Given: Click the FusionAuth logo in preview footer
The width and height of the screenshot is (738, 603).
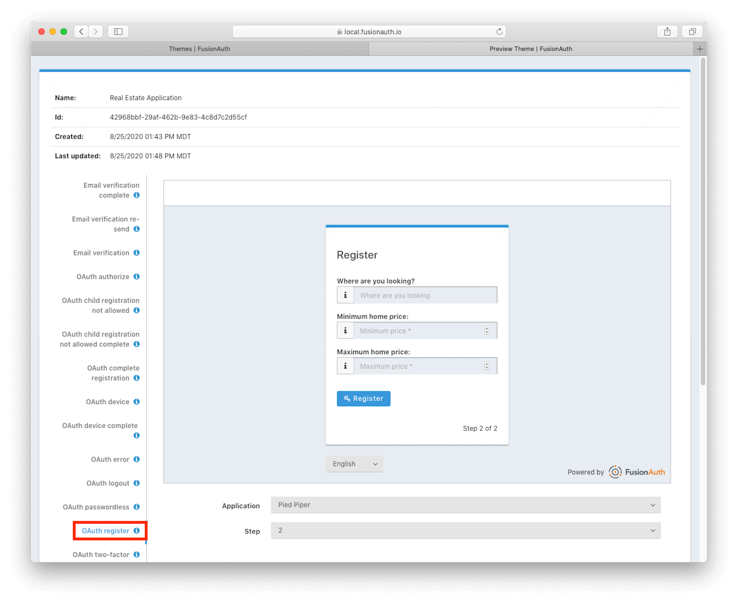Looking at the screenshot, I should [637, 472].
